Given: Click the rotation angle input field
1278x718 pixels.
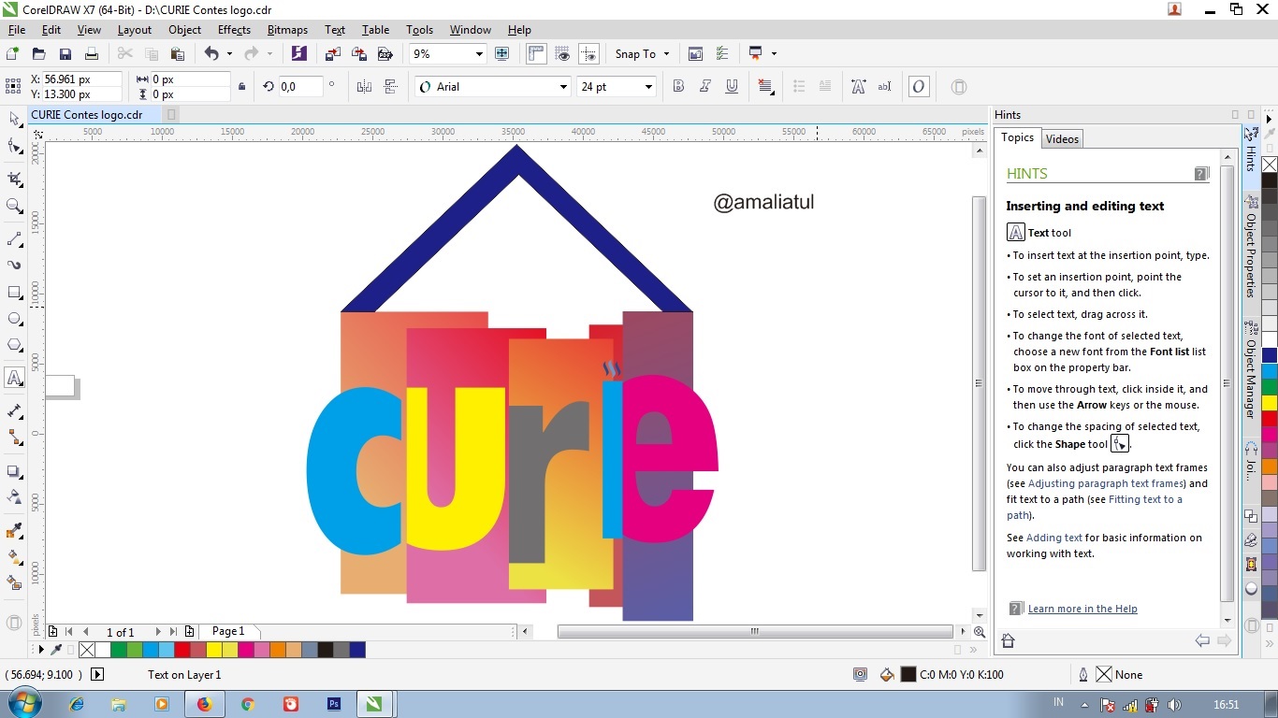Looking at the screenshot, I should point(300,87).
